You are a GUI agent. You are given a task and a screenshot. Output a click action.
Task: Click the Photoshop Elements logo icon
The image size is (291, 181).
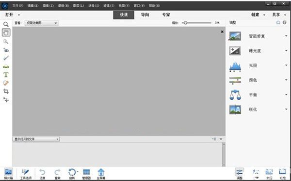pyautogui.click(x=5, y=6)
